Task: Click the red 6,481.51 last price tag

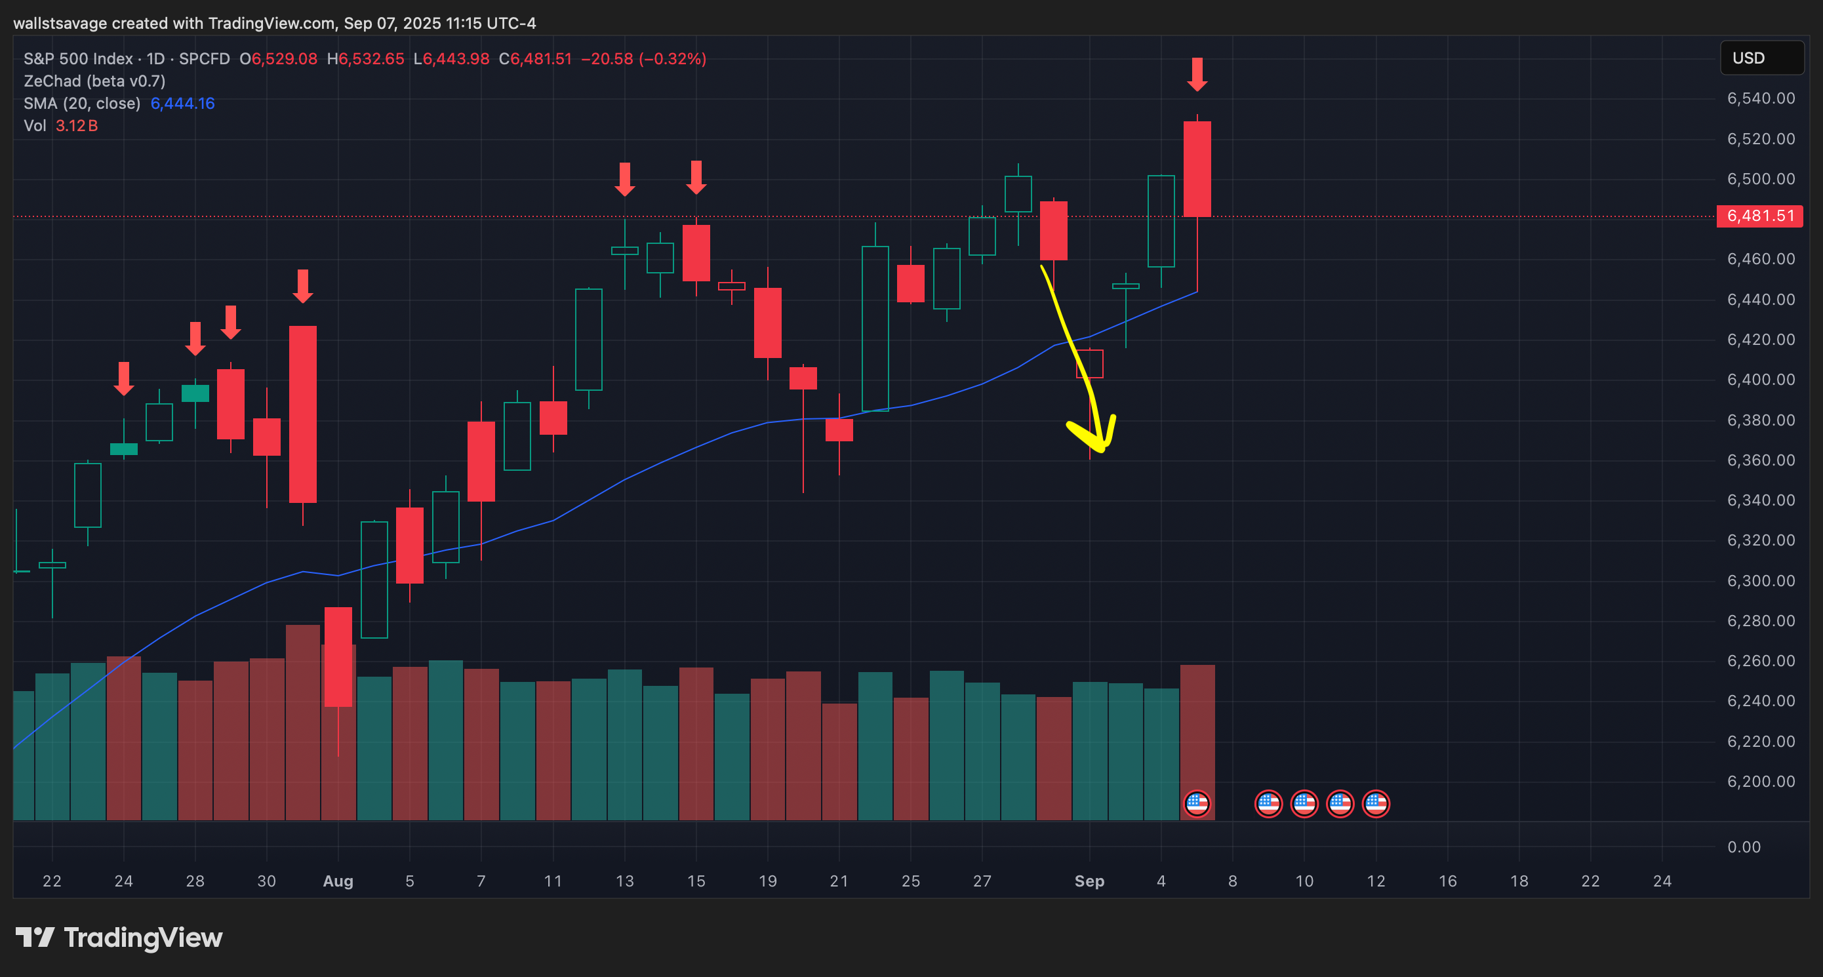Action: point(1760,216)
